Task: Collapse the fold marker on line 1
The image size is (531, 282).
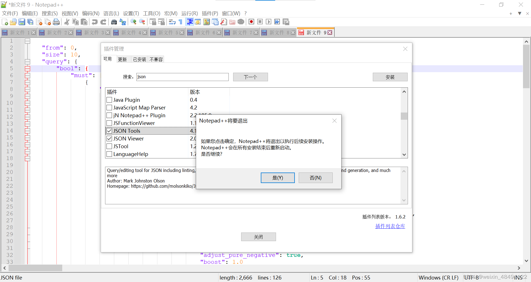Action: [27, 41]
